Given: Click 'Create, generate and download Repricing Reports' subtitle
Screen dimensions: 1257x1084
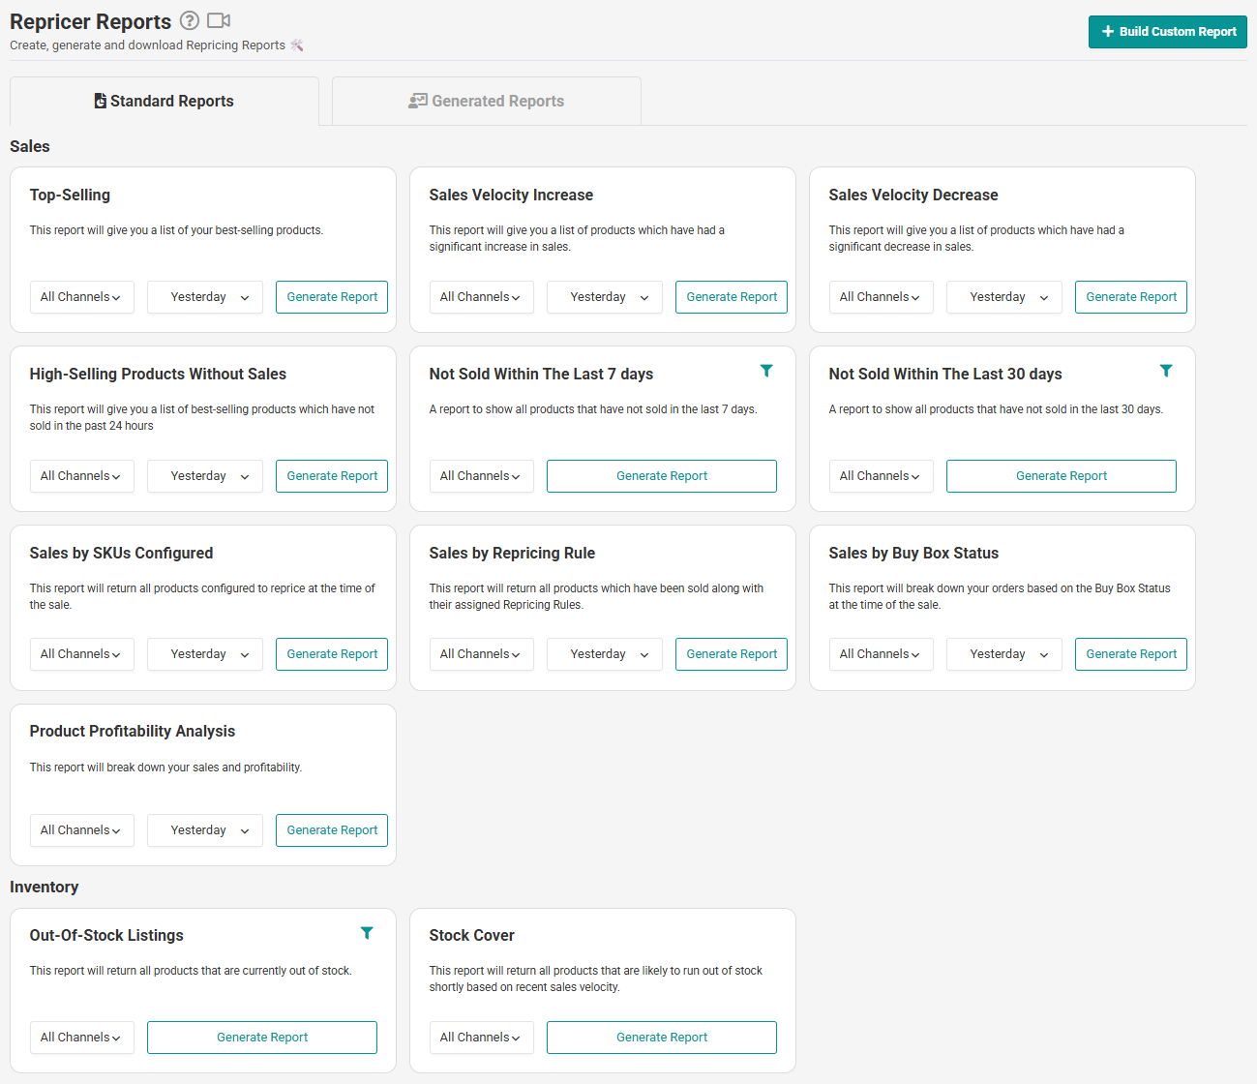Looking at the screenshot, I should point(147,45).
